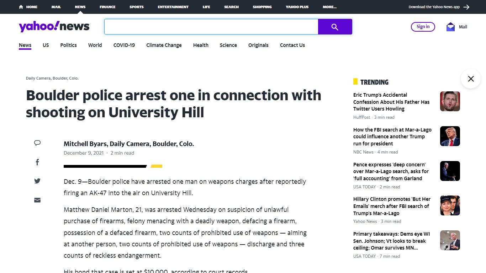This screenshot has height=273, width=486.
Task: Click author name Mitchell Byars, Daily Camera
Action: pos(129,144)
